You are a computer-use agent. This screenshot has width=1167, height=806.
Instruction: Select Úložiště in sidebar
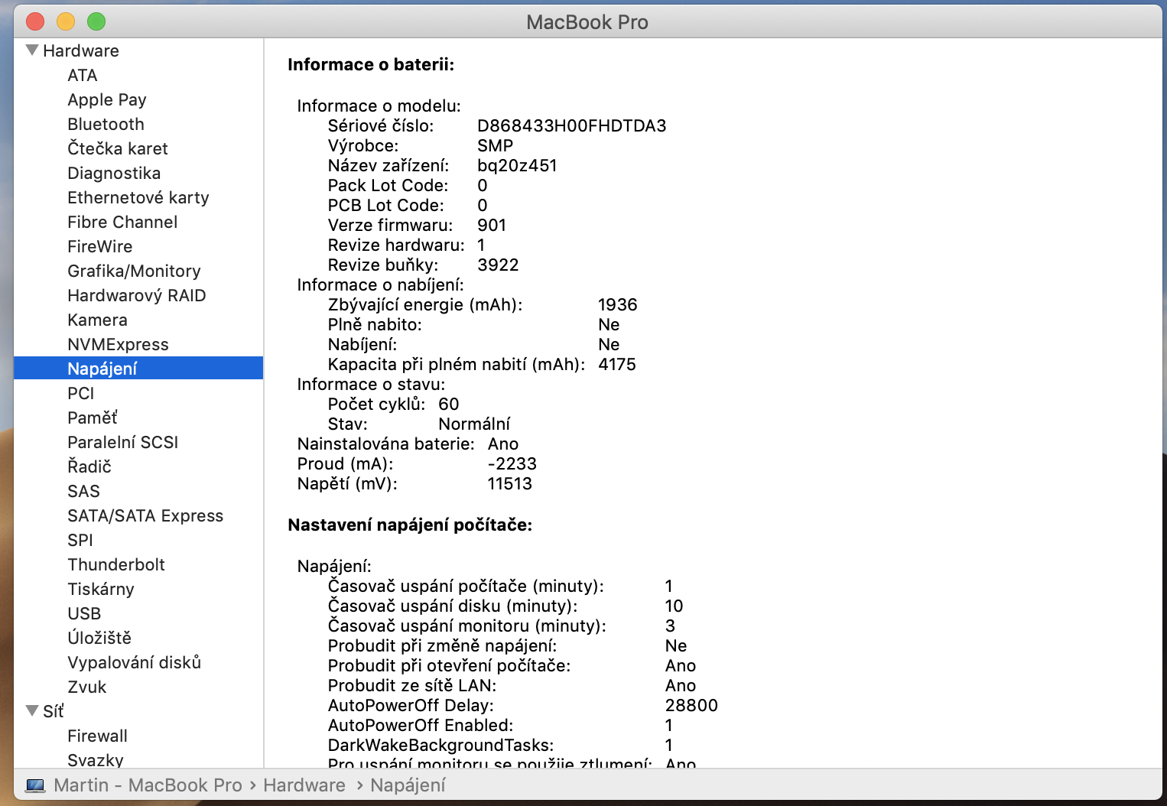point(99,638)
